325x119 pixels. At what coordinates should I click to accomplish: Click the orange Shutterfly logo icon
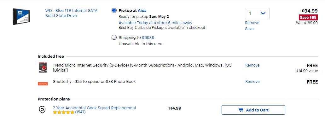pos(43,84)
